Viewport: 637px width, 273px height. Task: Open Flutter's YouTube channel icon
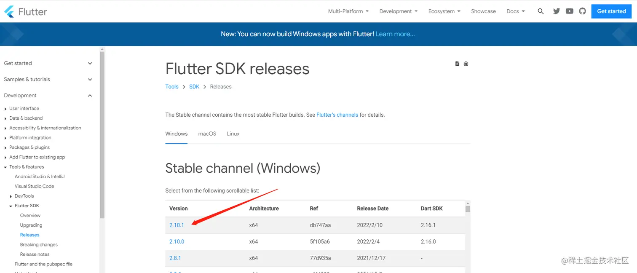pyautogui.click(x=570, y=11)
